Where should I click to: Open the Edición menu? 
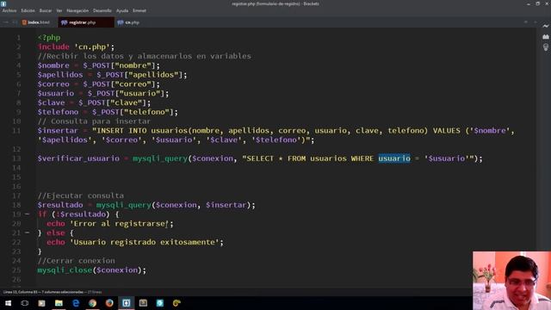(28, 10)
